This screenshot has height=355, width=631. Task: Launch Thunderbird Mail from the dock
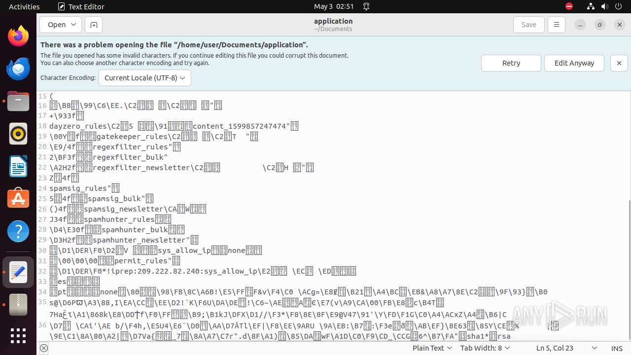18,69
